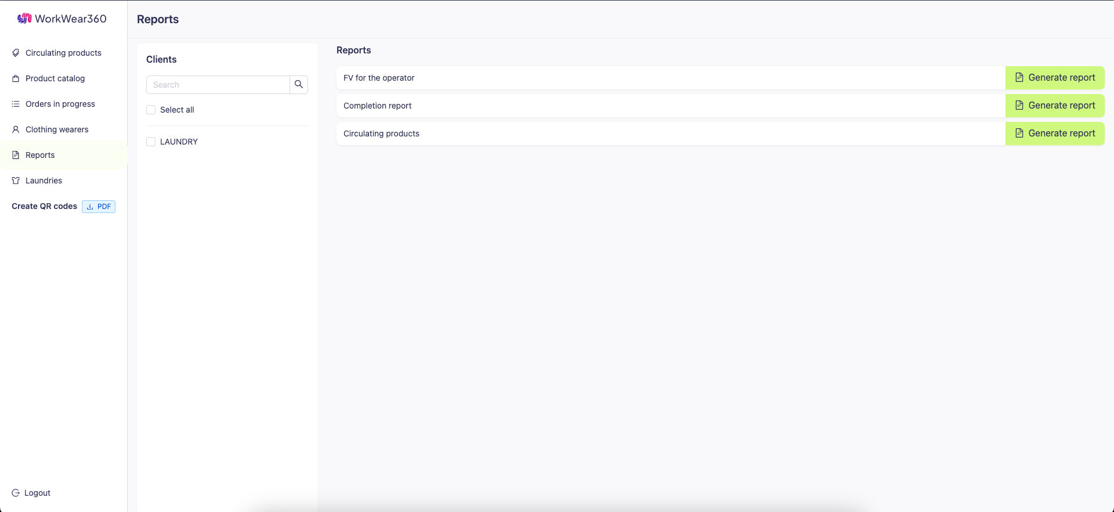1114x512 pixels.
Task: Click the Orders in progress list icon
Action: click(x=16, y=104)
